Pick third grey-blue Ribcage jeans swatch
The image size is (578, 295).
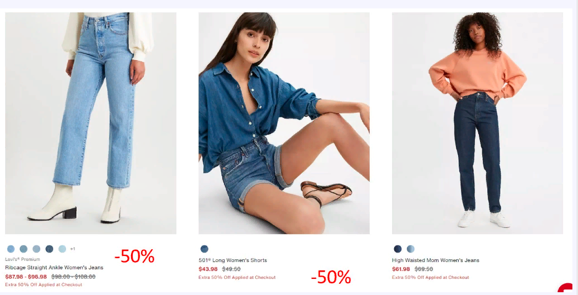click(36, 249)
